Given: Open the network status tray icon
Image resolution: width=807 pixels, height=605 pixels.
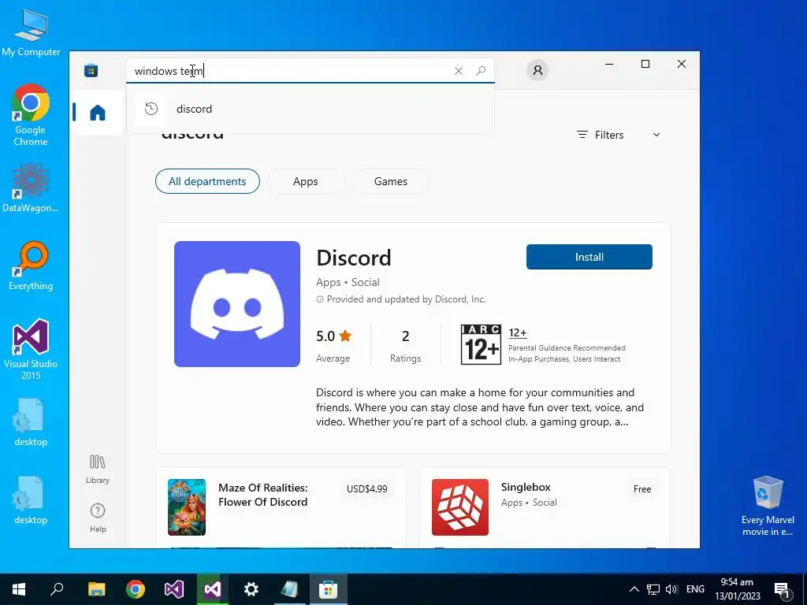Looking at the screenshot, I should 653,589.
